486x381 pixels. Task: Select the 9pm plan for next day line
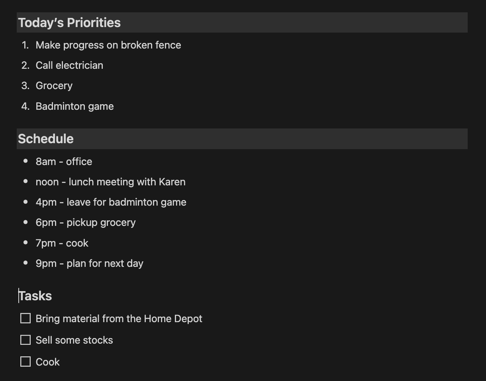point(89,263)
